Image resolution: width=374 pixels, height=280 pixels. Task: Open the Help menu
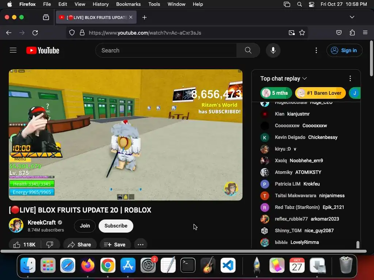[198, 4]
